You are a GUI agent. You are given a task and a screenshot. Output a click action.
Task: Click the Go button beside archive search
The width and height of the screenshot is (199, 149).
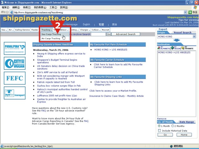[109, 34]
